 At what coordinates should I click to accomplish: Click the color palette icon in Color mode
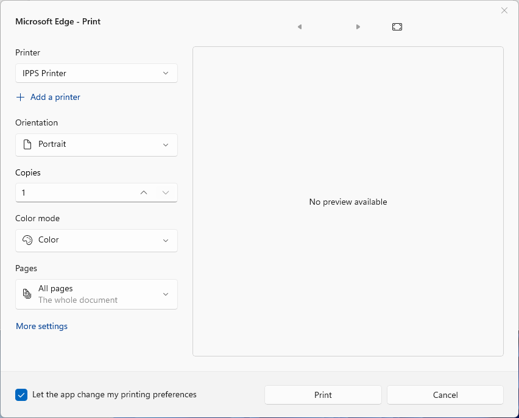27,240
